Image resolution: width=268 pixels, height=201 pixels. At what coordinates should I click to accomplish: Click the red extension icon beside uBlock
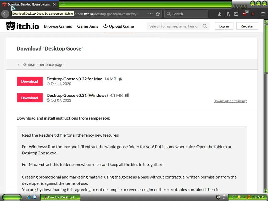(253, 14)
